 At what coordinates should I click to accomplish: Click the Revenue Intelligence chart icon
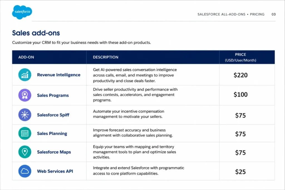point(25,75)
